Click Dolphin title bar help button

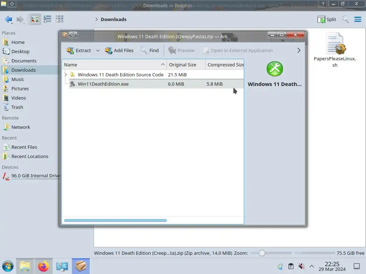323,4
